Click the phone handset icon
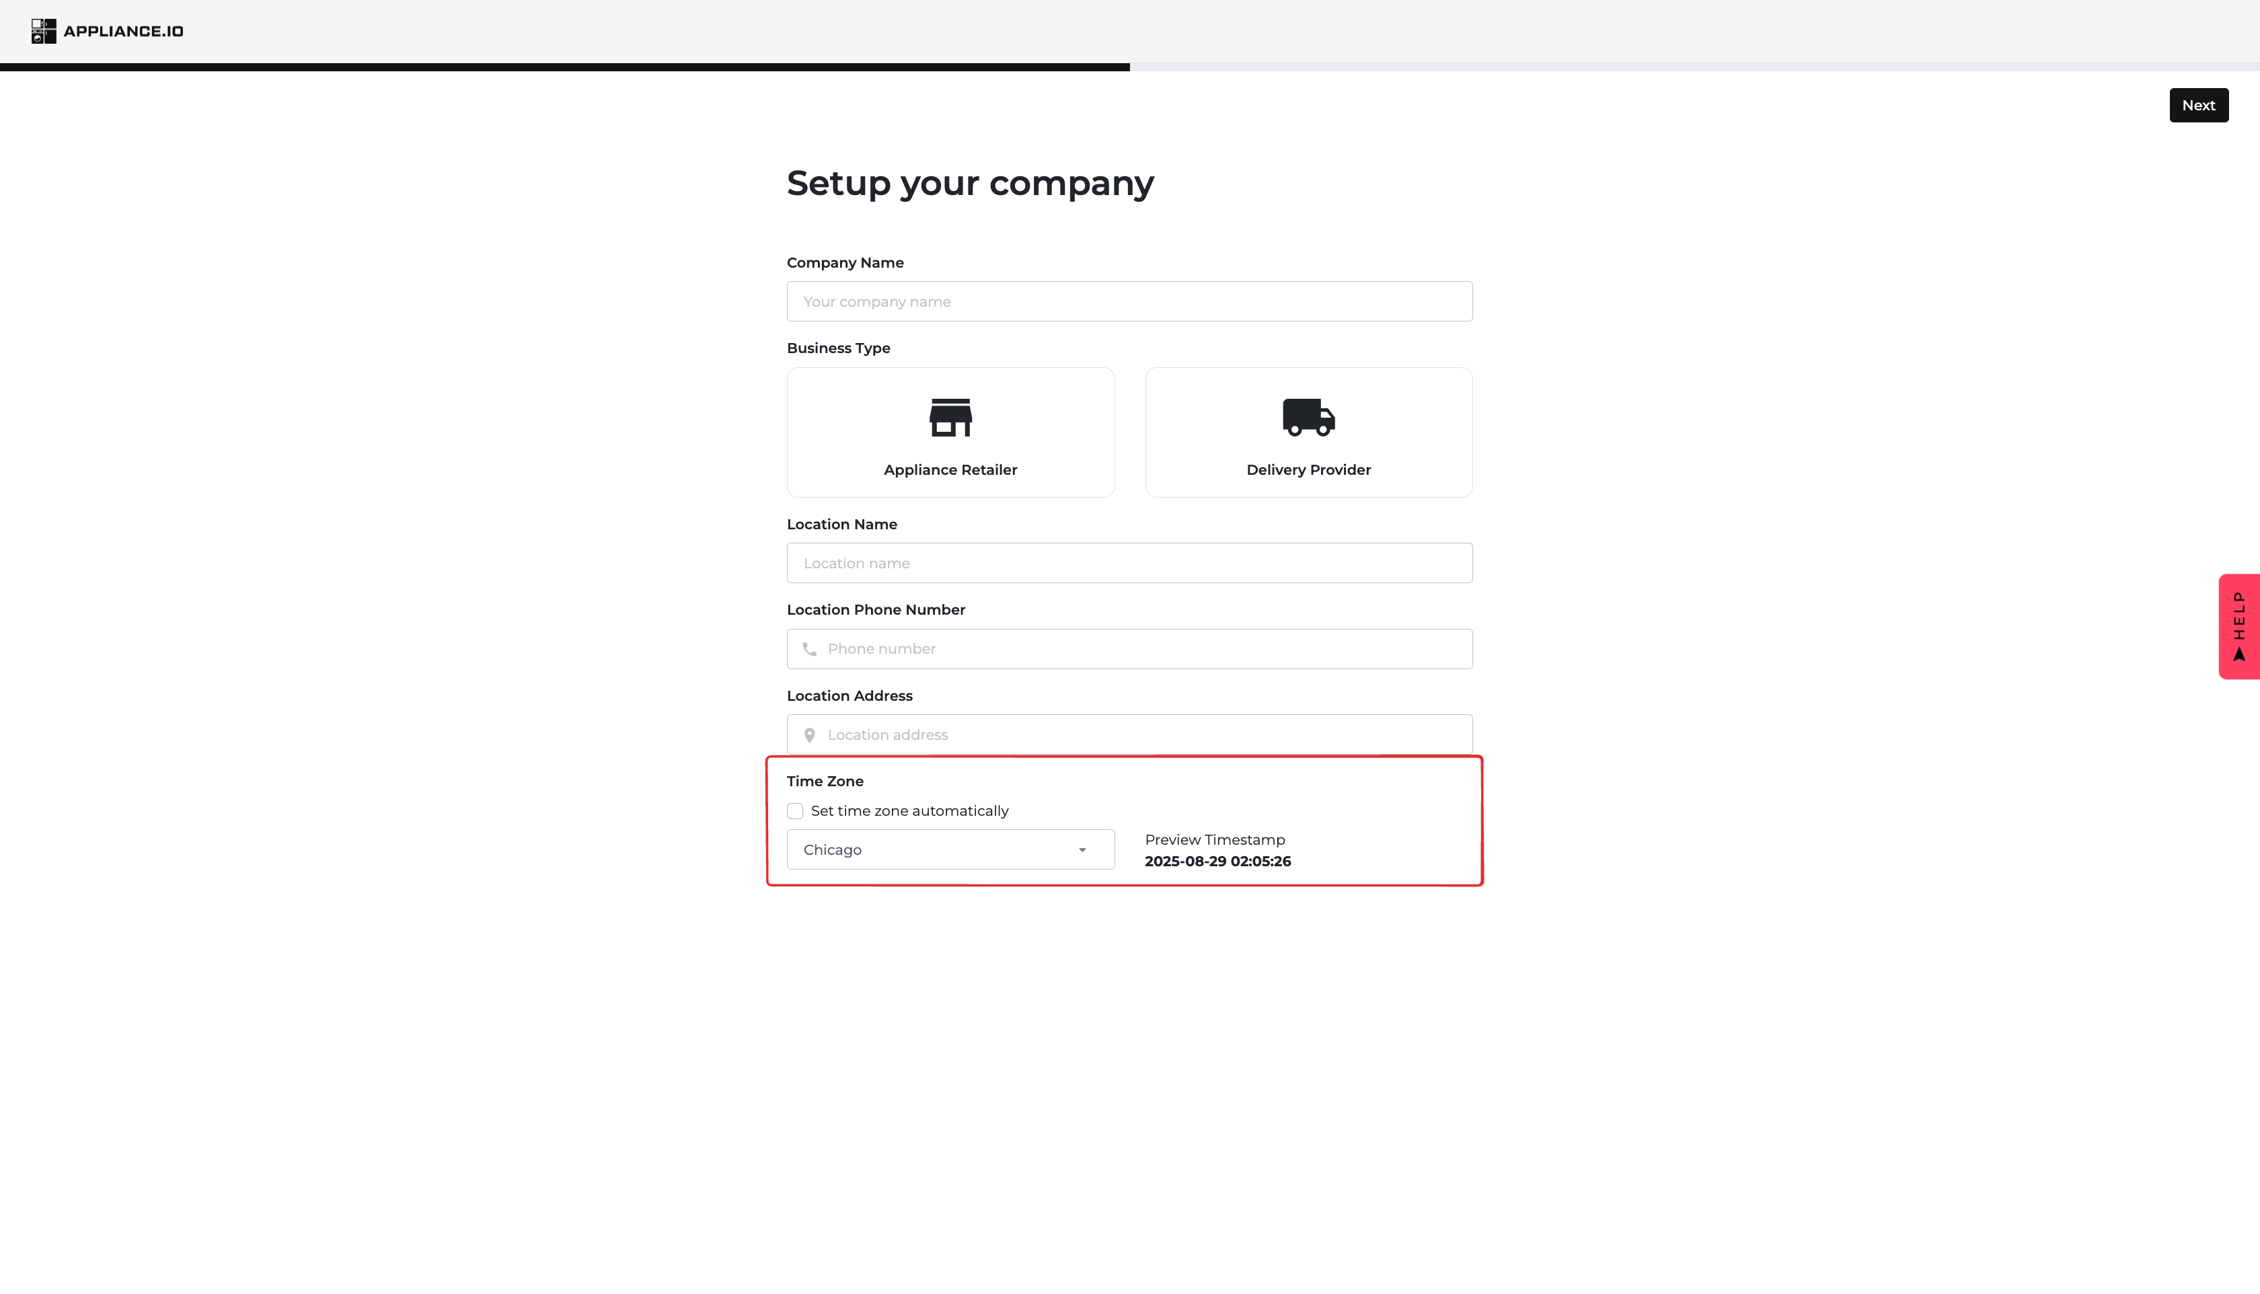This screenshot has width=2260, height=1294. (x=808, y=650)
